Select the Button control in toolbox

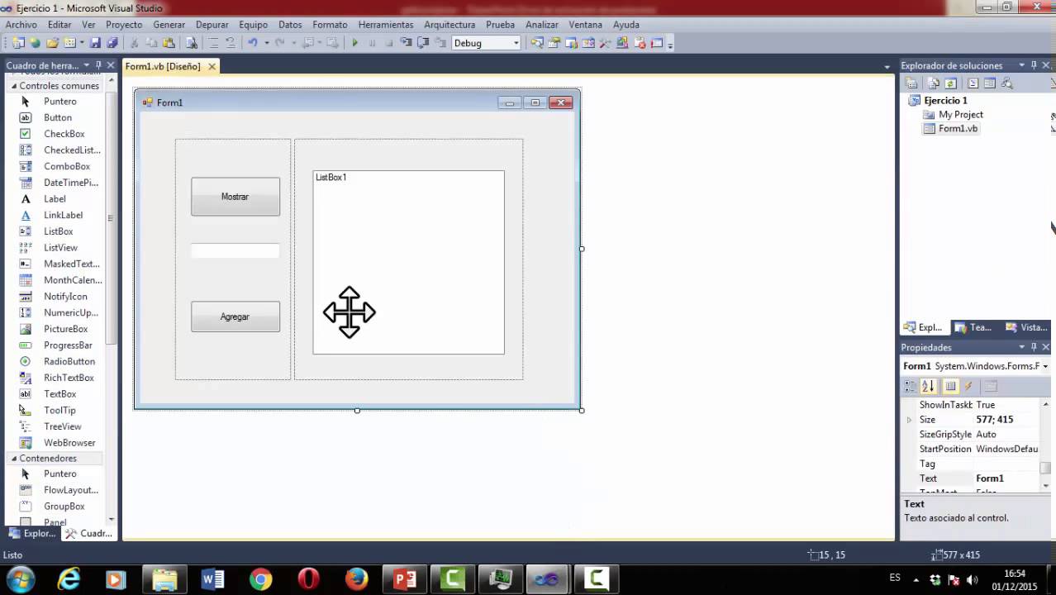[x=57, y=117]
